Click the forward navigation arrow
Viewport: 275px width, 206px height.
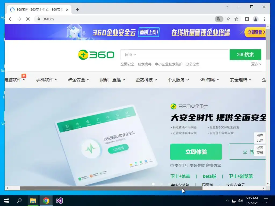tap(19, 19)
